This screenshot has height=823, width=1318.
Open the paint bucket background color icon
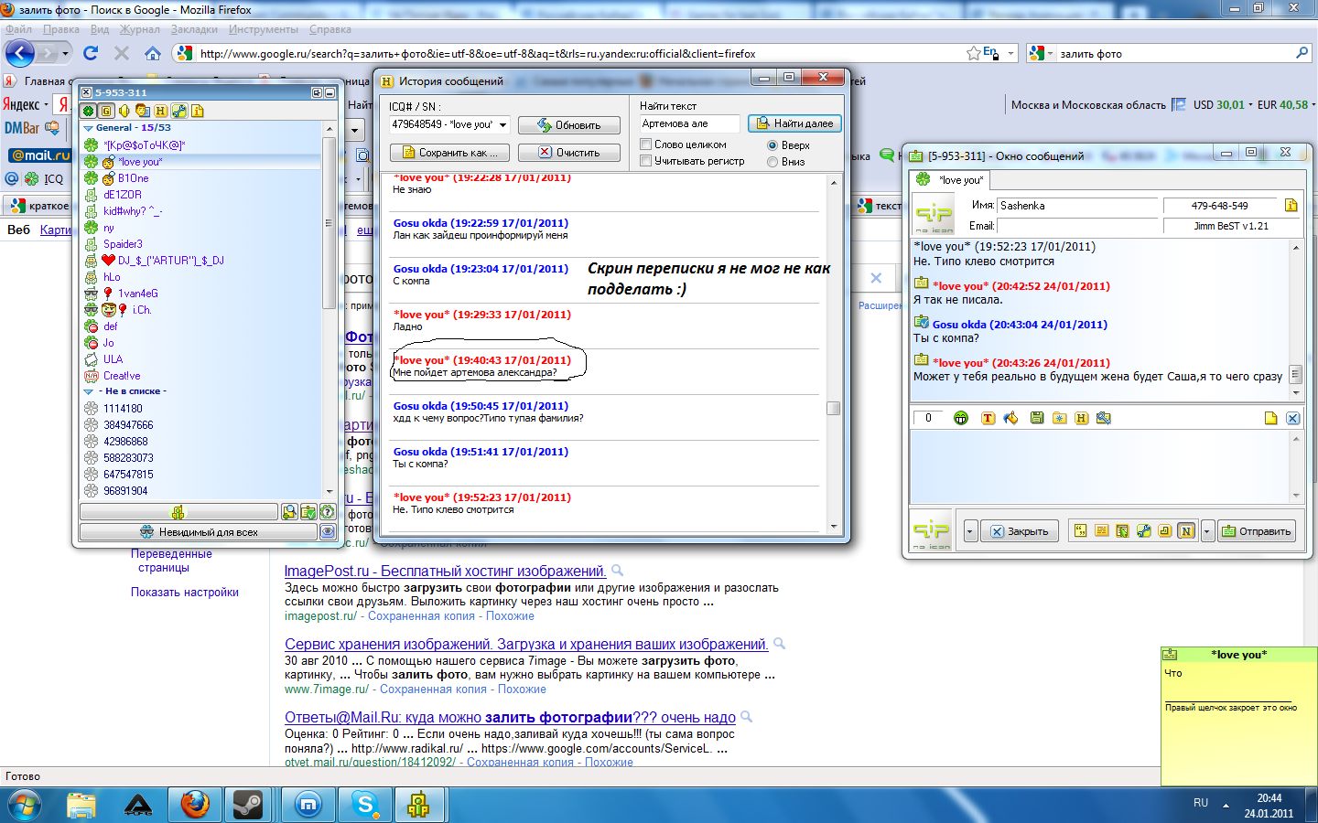(x=1010, y=418)
